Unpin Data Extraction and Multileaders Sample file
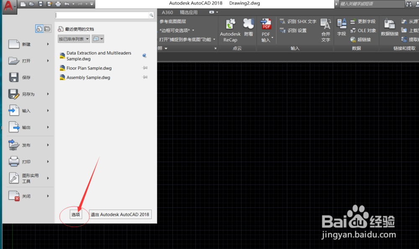Image resolution: width=419 pixels, height=249 pixels. coord(144,56)
